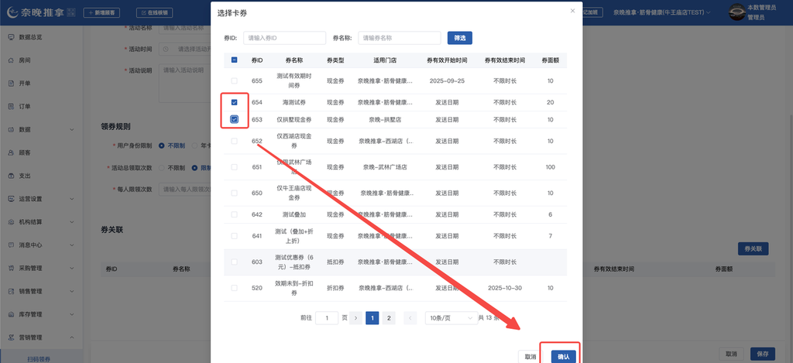Click the 库存管理 warehouse icon in sidebar
The image size is (793, 363).
[11, 314]
